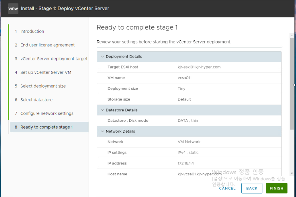Click the IP settings label
Screen dimensions: 296x197
click(x=117, y=153)
